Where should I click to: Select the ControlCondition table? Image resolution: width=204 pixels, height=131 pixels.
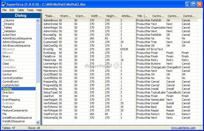pyautogui.click(x=19, y=78)
